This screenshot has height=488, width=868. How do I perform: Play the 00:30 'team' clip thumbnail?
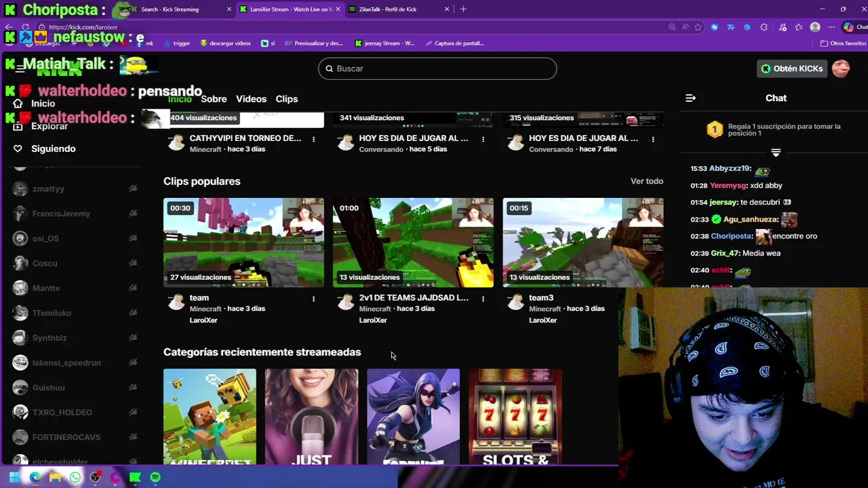tap(243, 242)
